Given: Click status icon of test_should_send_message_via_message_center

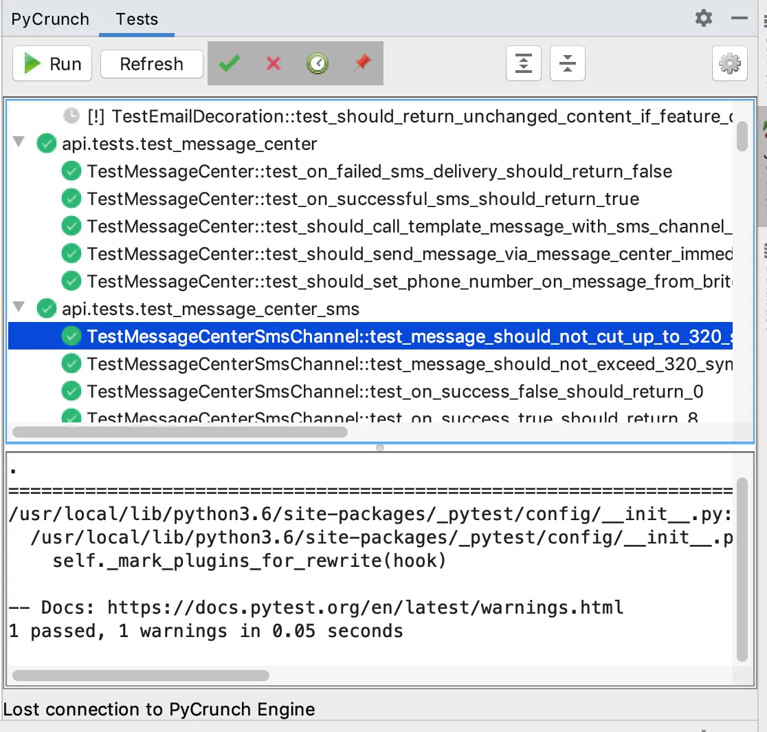Looking at the screenshot, I should click(x=71, y=253).
